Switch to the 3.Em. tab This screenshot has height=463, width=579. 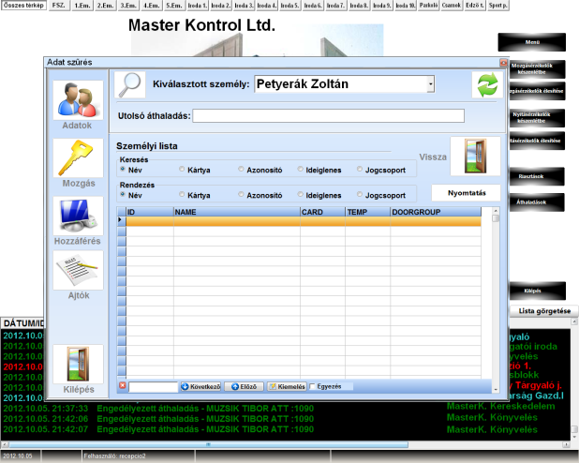(128, 6)
